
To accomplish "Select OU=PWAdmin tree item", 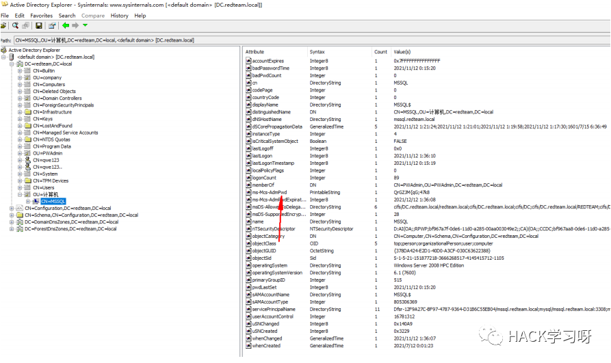I will [x=47, y=153].
